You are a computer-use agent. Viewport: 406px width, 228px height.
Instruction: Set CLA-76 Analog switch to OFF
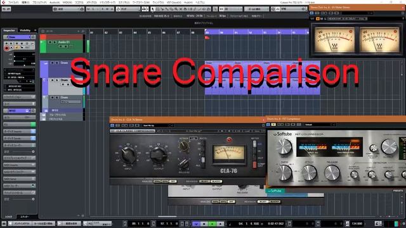point(173,182)
